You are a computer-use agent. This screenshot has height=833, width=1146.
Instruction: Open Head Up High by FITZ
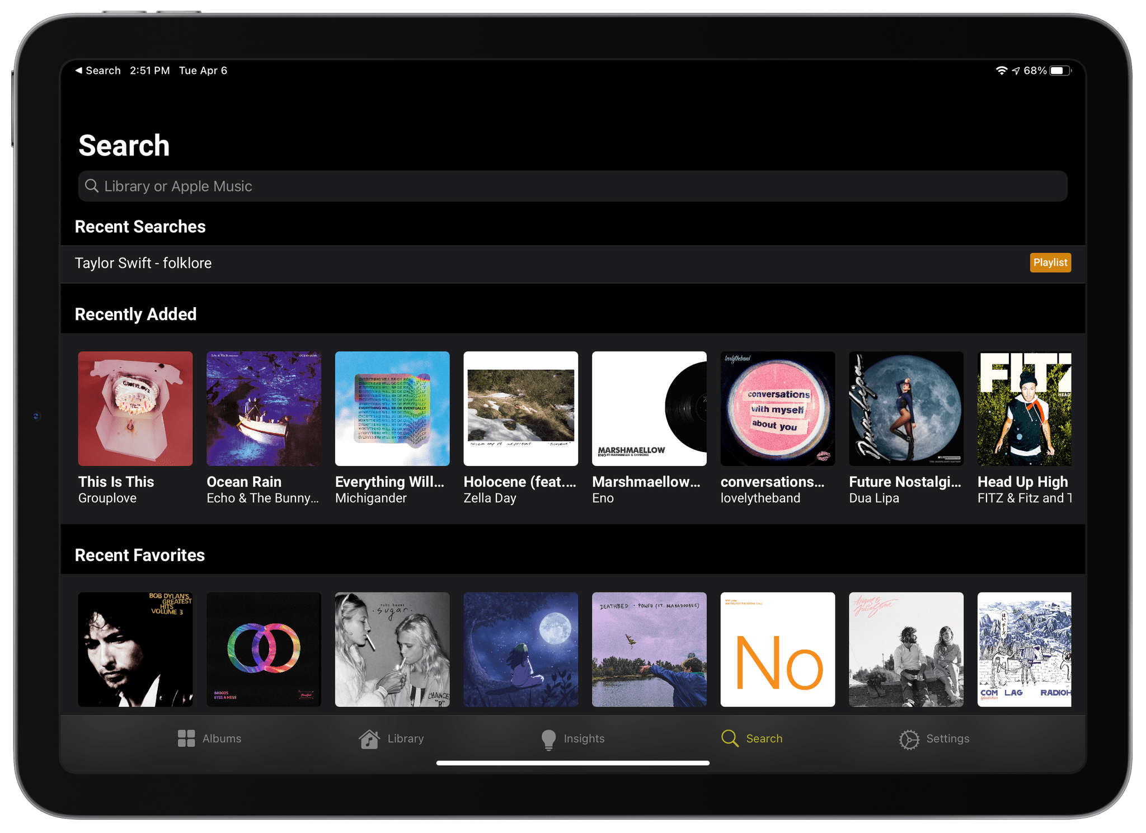[1025, 408]
